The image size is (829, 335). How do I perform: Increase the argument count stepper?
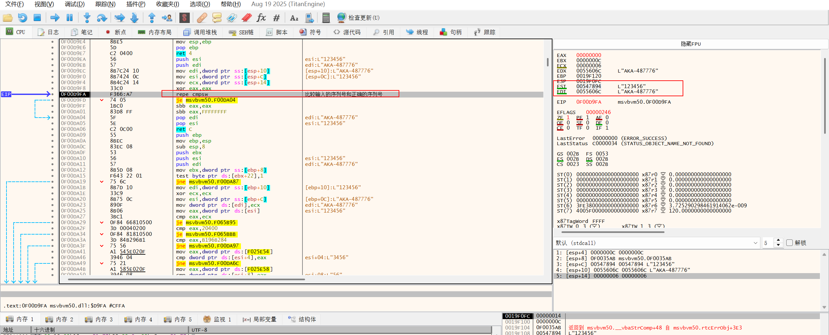coord(778,240)
